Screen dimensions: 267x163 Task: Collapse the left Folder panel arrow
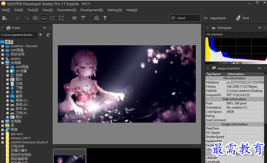pyautogui.click(x=2, y=27)
